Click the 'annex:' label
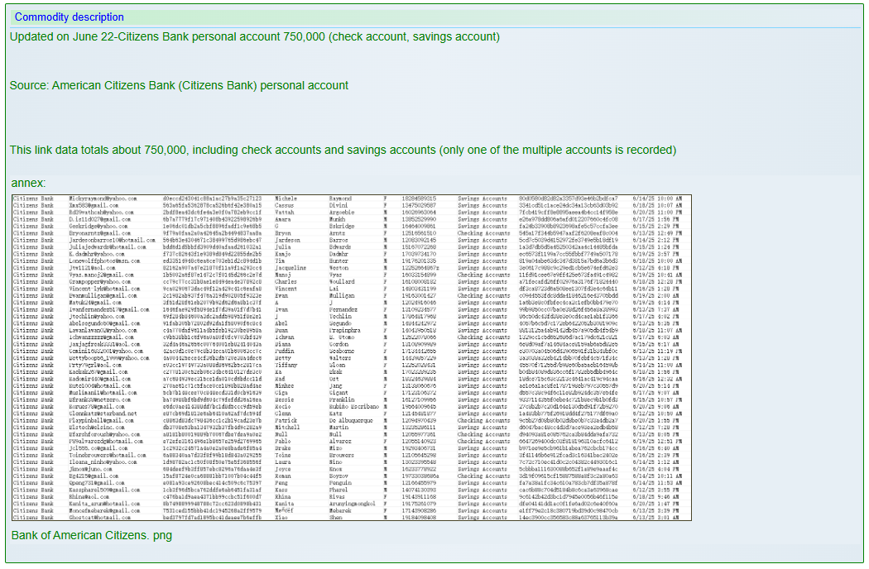 [x=29, y=182]
